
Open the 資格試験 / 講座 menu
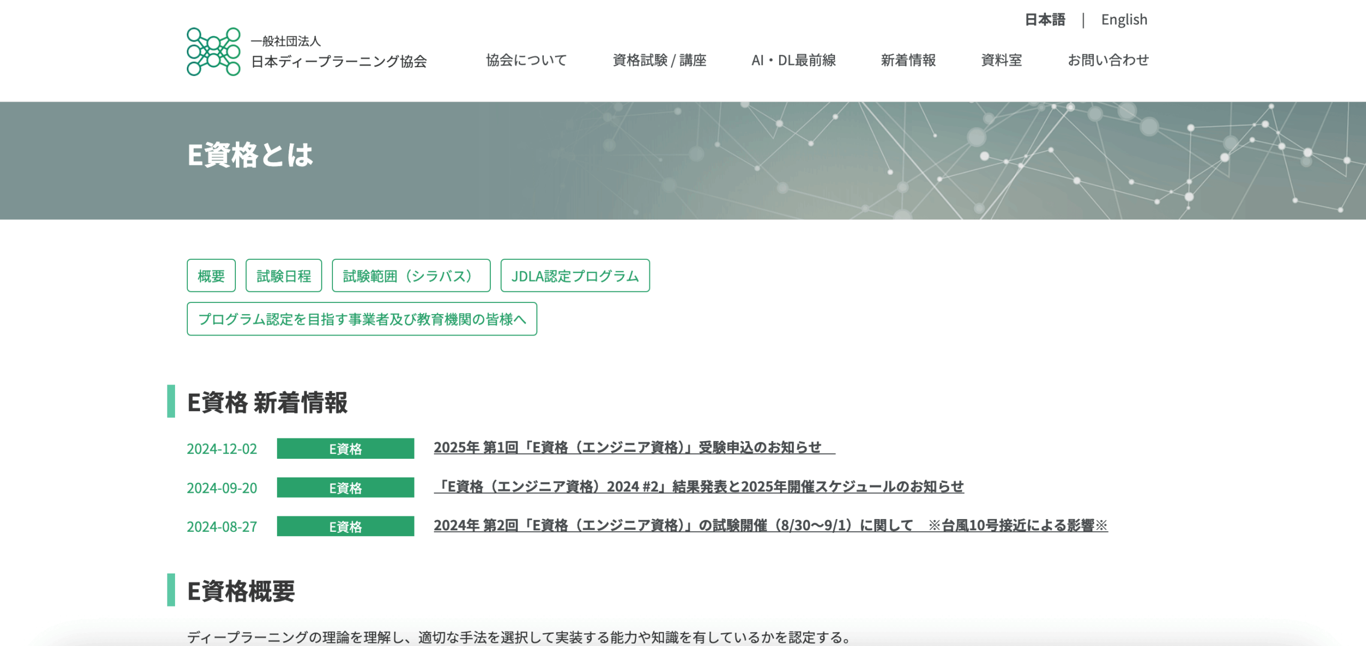point(660,60)
